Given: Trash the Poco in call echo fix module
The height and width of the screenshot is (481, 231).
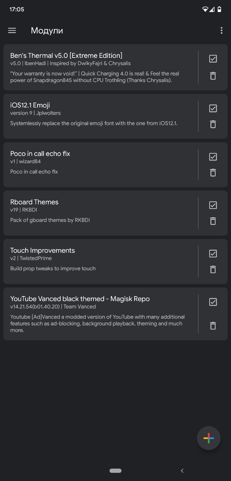Looking at the screenshot, I should (x=213, y=172).
